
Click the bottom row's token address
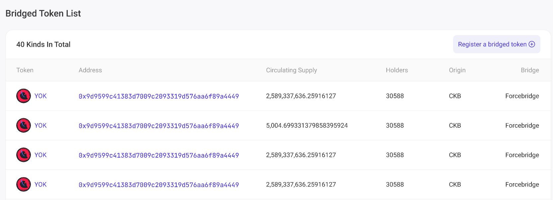click(159, 185)
